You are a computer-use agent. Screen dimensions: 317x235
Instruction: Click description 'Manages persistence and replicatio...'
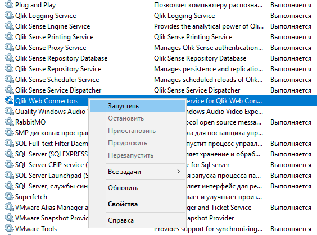point(209,69)
